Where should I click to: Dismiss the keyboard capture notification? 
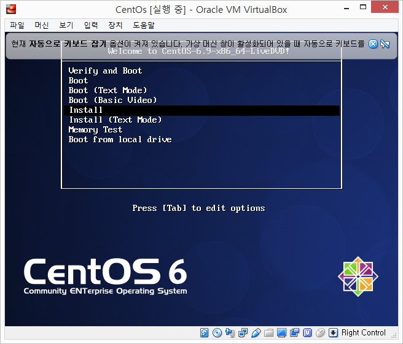pos(373,44)
